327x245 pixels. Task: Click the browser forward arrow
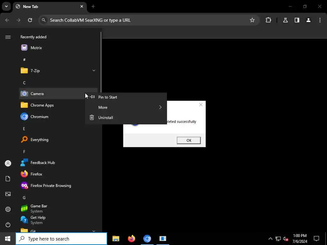point(19,20)
